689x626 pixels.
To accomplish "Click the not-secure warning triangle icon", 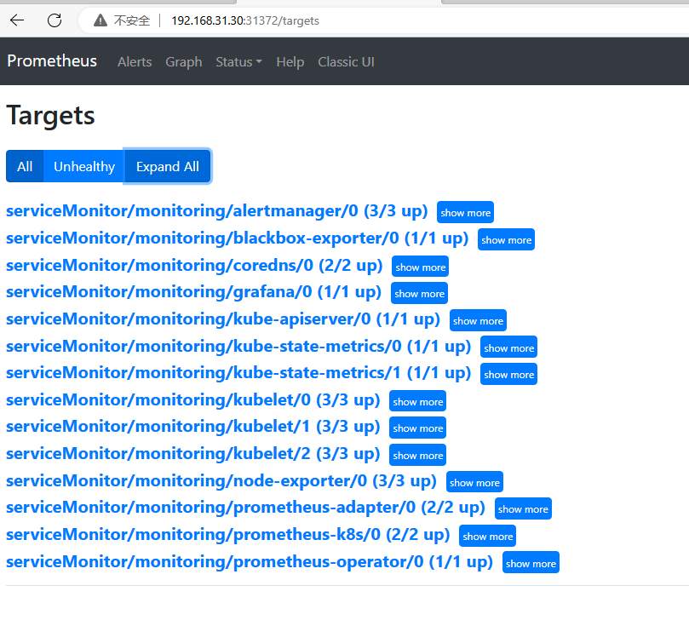I will [100, 20].
